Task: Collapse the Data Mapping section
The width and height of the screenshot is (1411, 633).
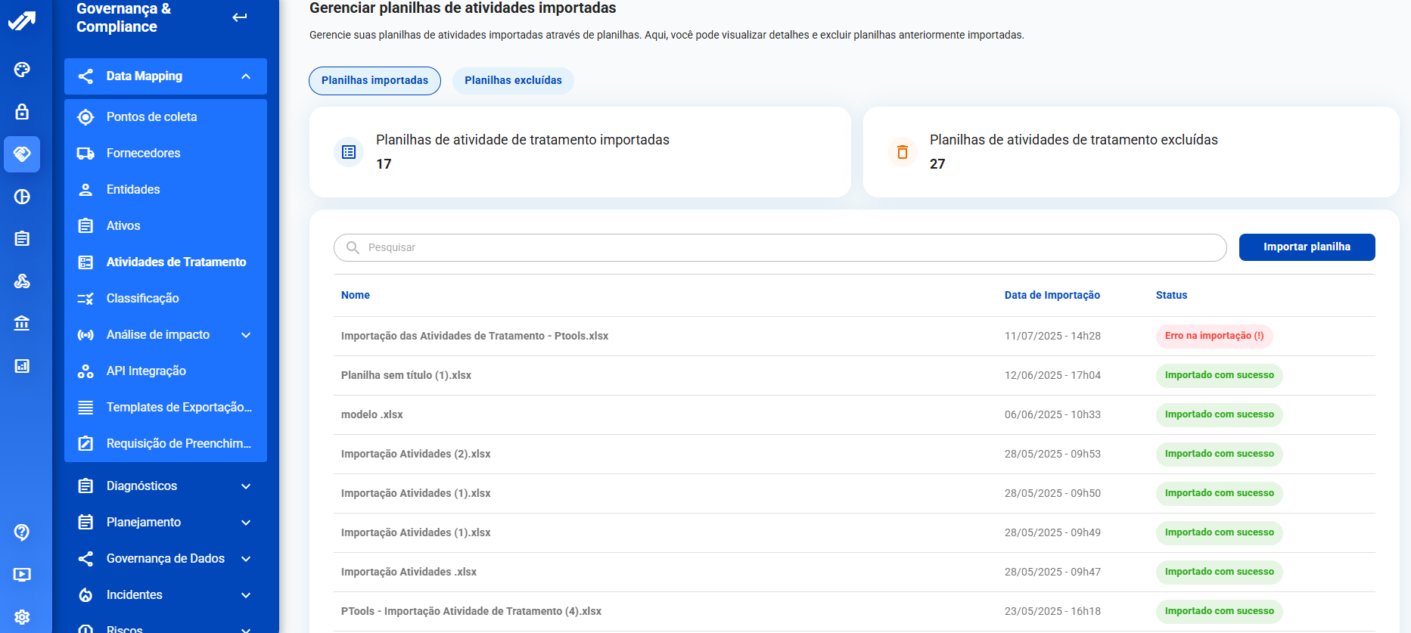Action: pos(245,76)
